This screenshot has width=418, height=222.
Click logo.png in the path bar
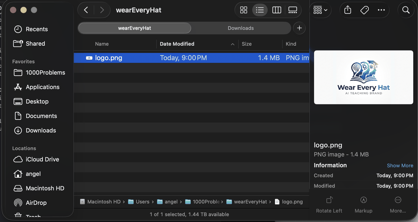point(289,202)
